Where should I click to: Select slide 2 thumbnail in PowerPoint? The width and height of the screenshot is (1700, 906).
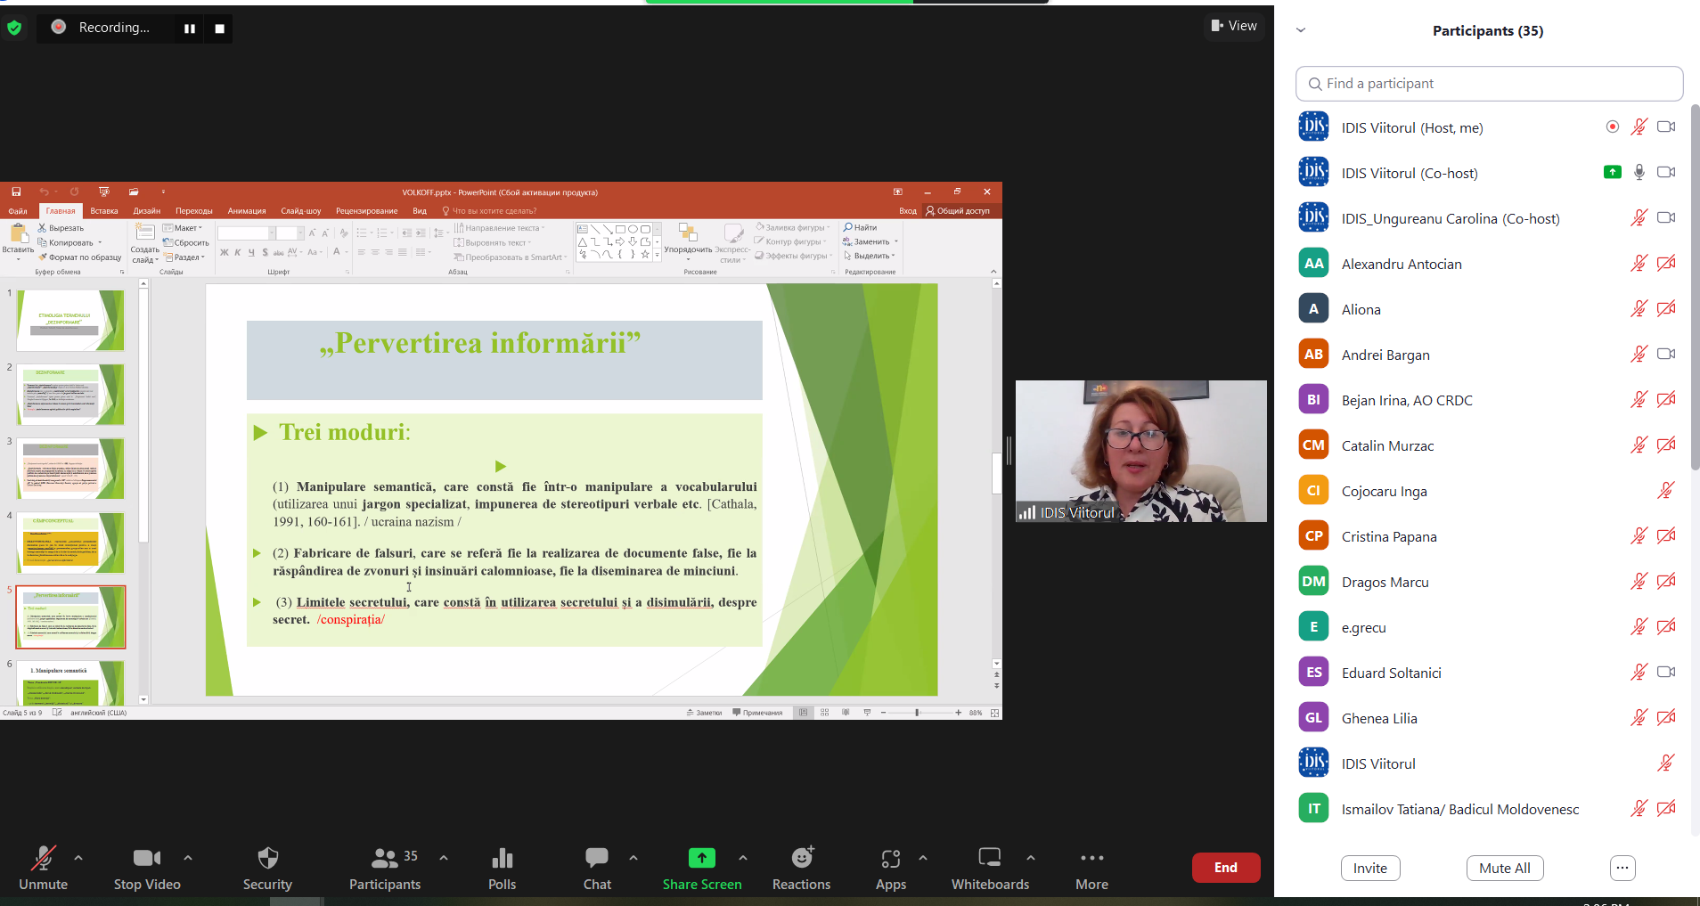click(x=70, y=395)
